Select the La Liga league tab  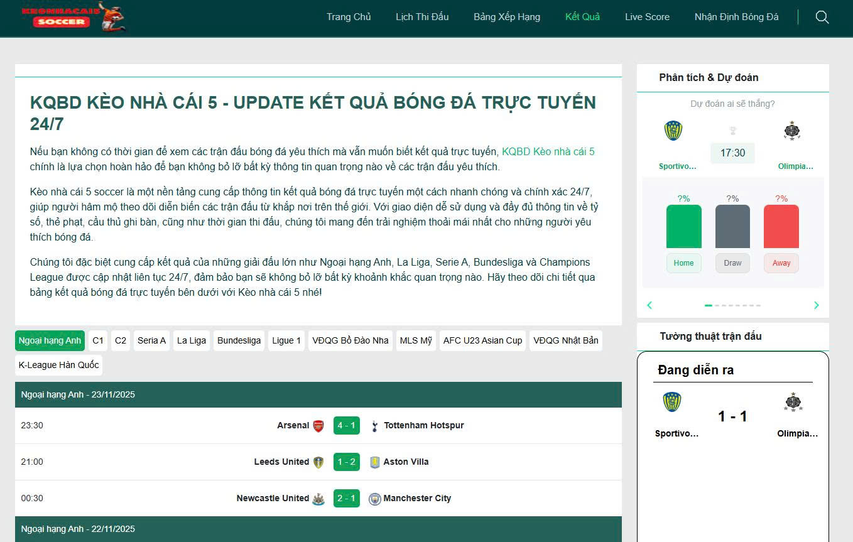pyautogui.click(x=192, y=340)
